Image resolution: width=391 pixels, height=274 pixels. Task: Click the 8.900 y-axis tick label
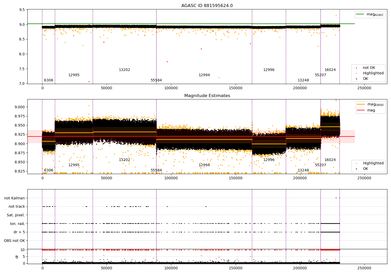20,144
